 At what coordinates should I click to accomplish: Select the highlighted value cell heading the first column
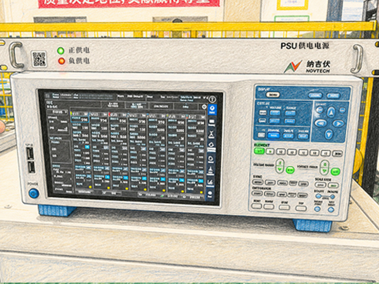coord(80,119)
